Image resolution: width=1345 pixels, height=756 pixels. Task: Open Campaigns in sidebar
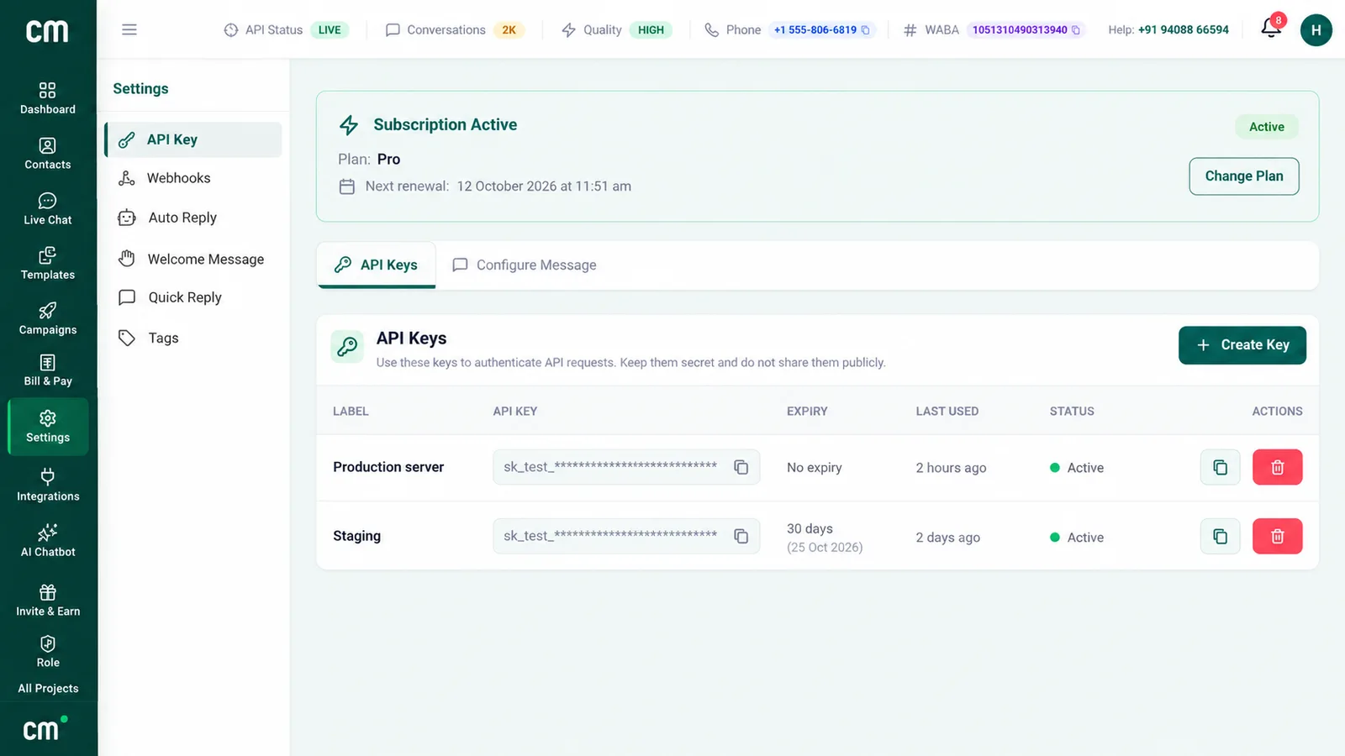tap(48, 319)
